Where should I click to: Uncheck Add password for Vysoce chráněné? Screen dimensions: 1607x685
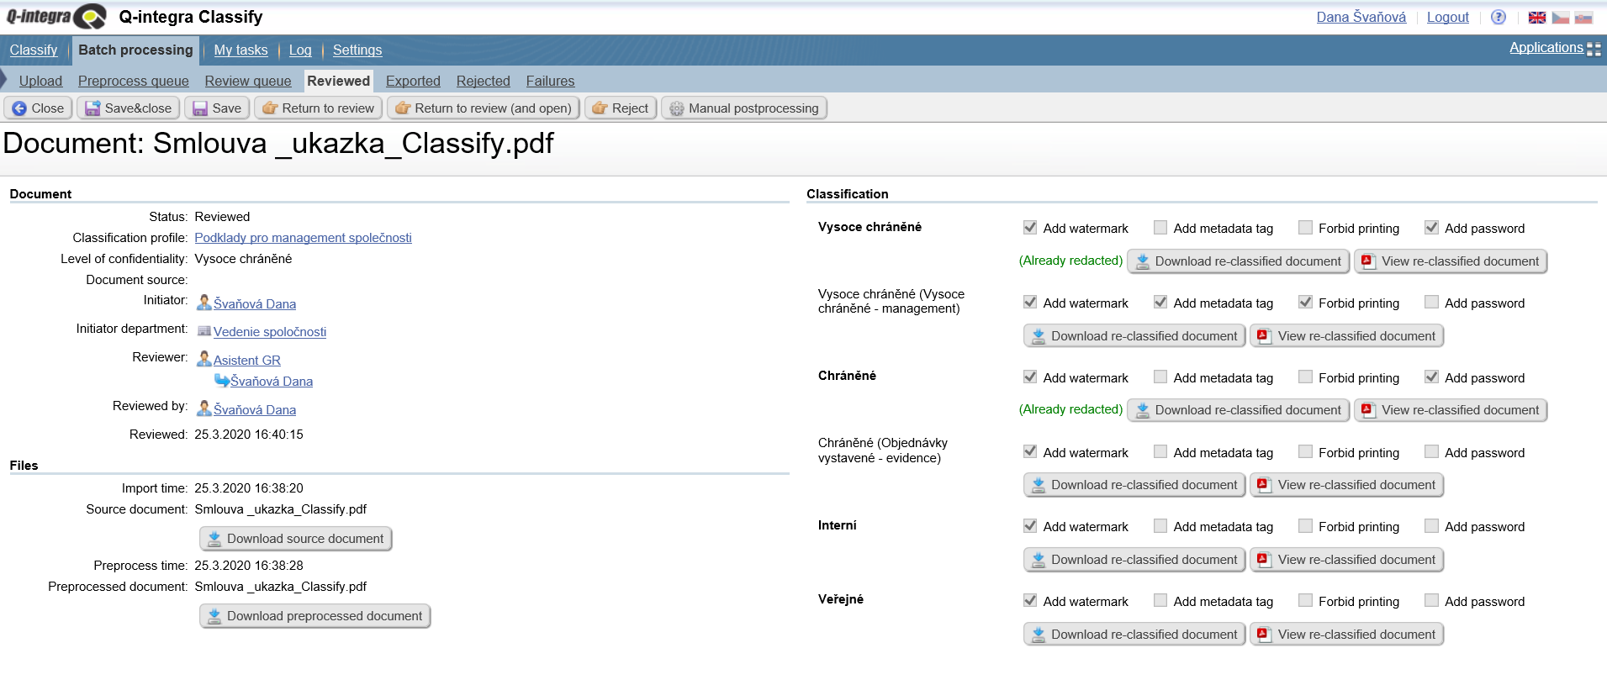click(1431, 227)
